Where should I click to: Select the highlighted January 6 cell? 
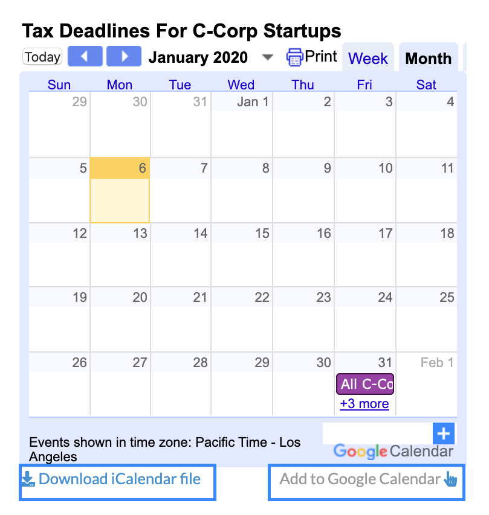pos(120,190)
